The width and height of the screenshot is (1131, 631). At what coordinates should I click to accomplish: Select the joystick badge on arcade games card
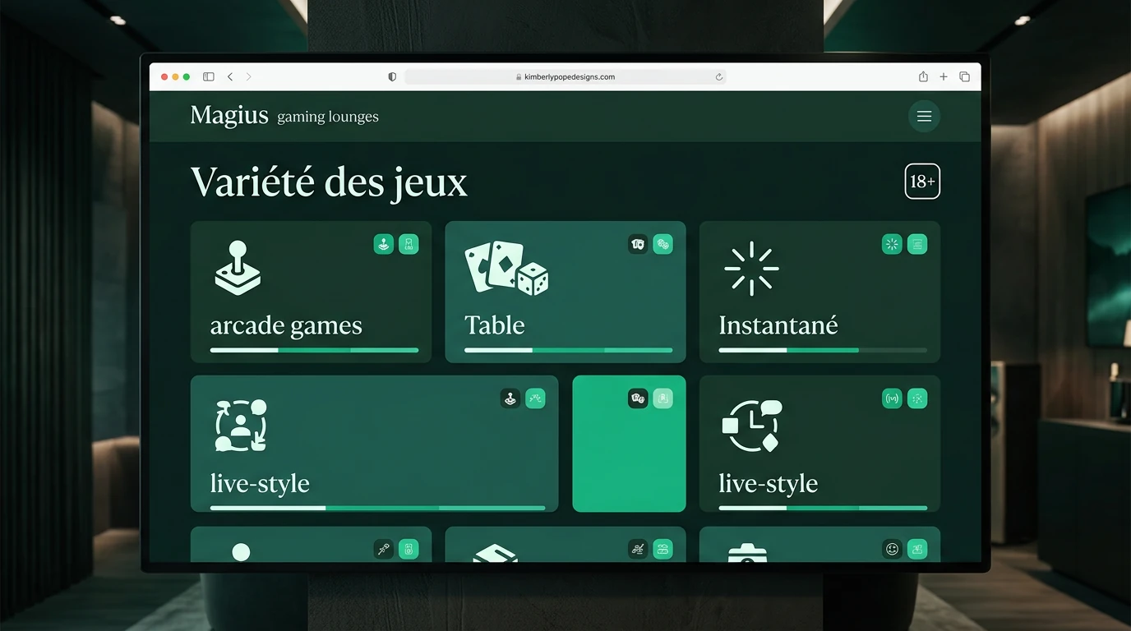384,244
